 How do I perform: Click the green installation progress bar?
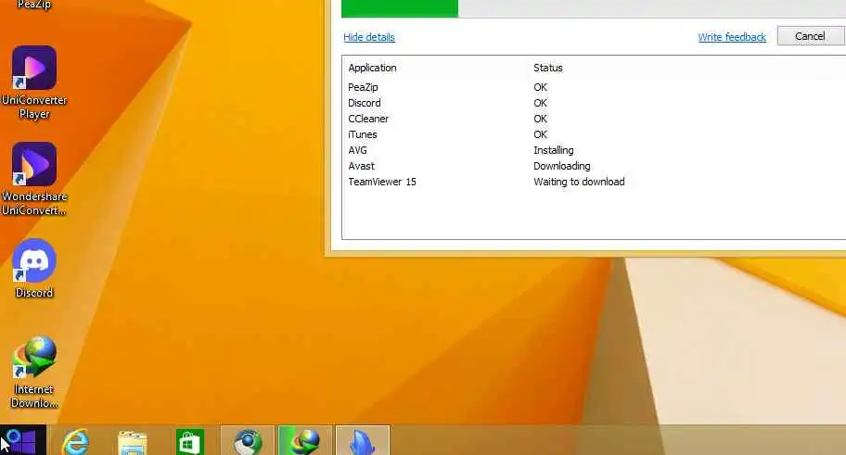coord(400,8)
